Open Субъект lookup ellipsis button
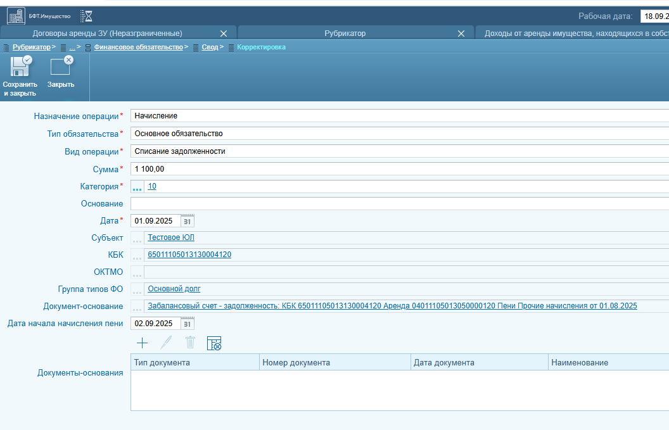 coord(137,237)
